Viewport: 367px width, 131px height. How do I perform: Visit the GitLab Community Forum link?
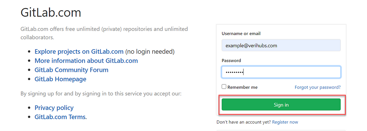click(x=72, y=70)
